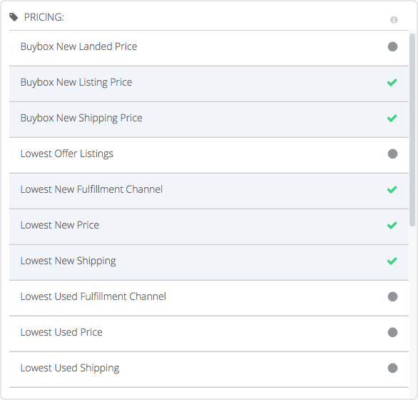Click the info icon beside PRICING header
The image size is (418, 400).
pyautogui.click(x=394, y=20)
